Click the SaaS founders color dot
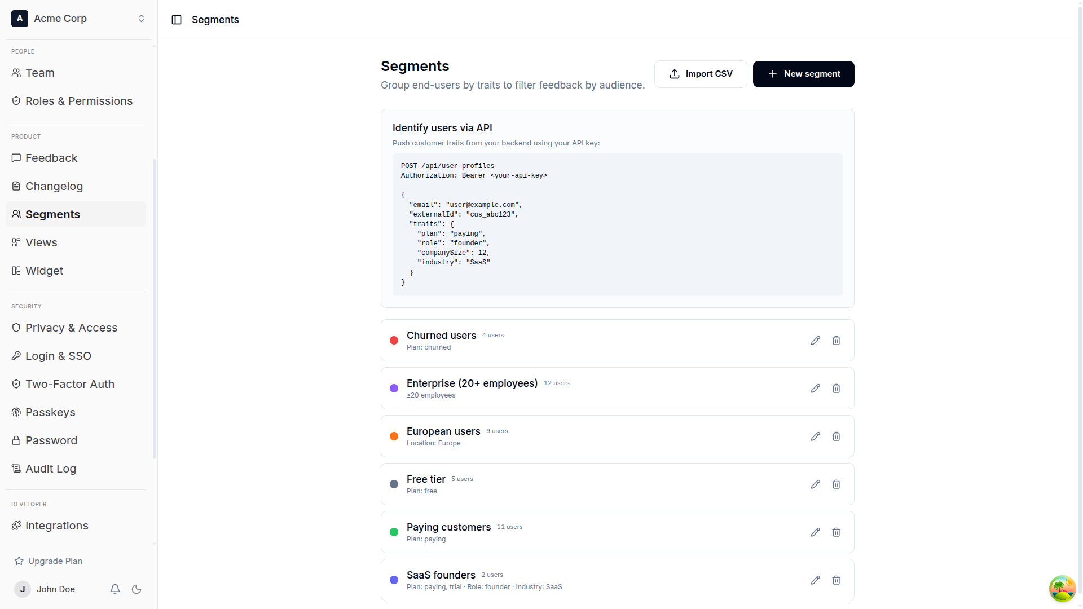The image size is (1083, 609). coord(394,580)
